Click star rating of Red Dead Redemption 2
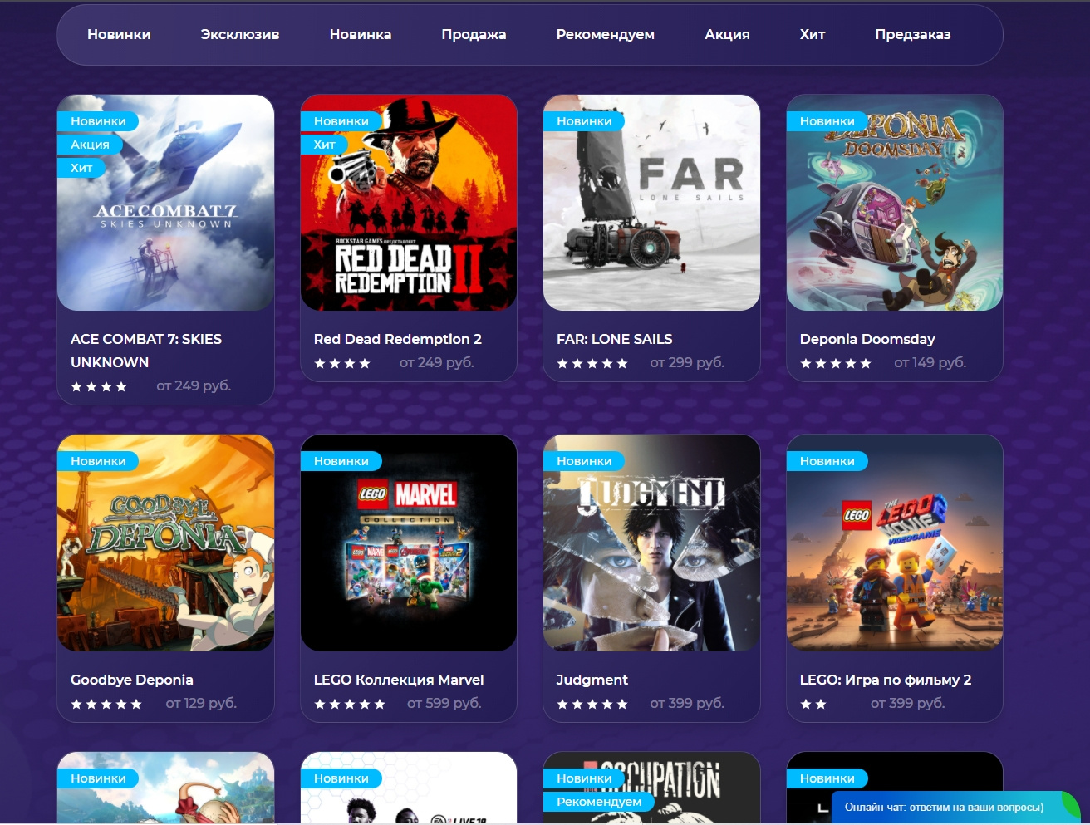This screenshot has height=825, width=1090. coord(342,363)
